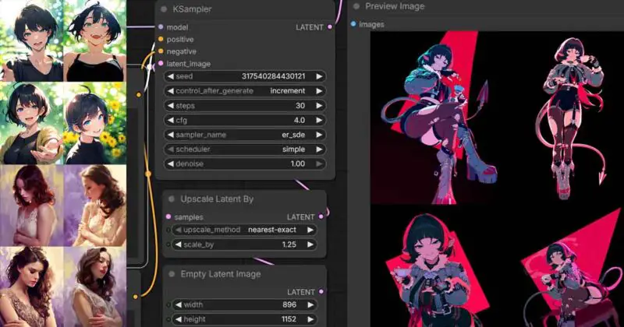This screenshot has width=624, height=327.
Task: Select the woman with crossed arms in cream dress
Action: coord(94,287)
